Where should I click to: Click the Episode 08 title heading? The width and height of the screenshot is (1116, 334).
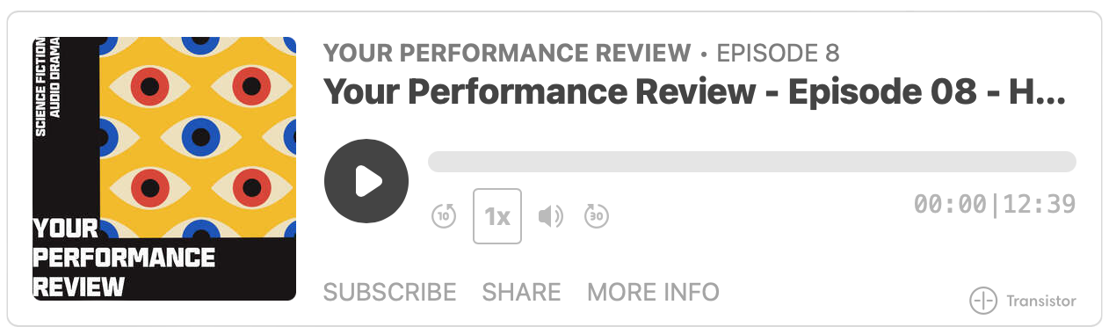[x=695, y=91]
